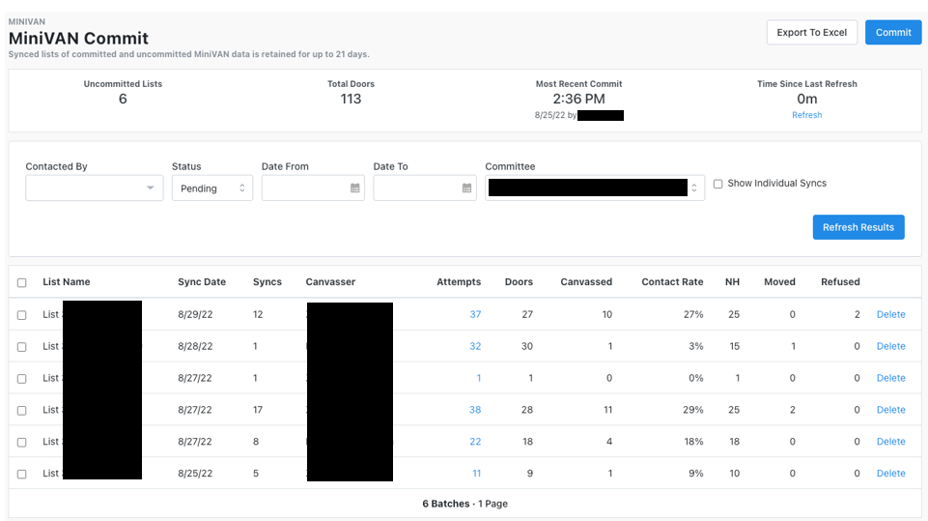928x521 pixels.
Task: Delete the list with 0% contact rate
Action: pos(890,378)
